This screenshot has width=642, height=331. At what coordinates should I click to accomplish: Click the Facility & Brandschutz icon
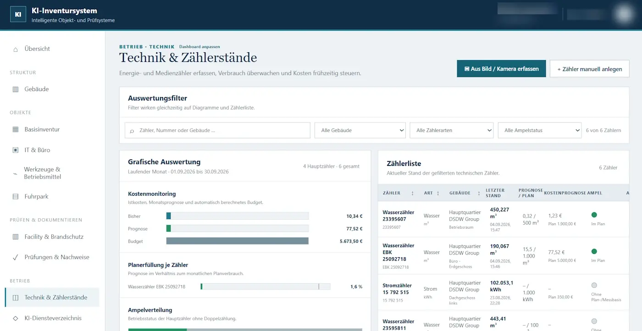coord(16,237)
